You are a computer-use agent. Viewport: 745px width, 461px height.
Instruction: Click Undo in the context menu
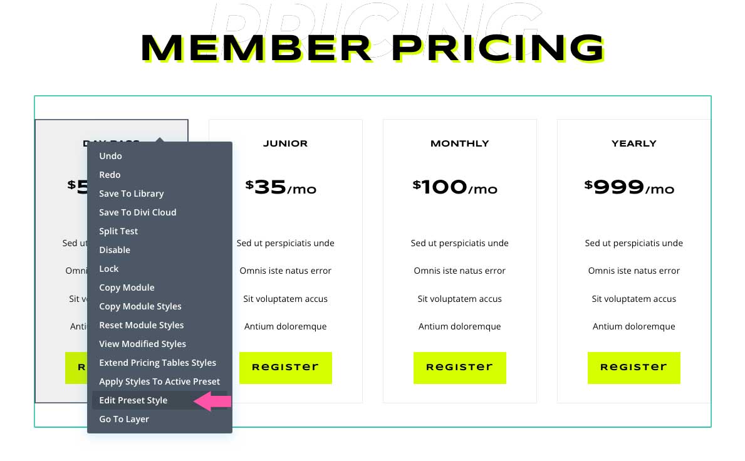click(x=111, y=156)
